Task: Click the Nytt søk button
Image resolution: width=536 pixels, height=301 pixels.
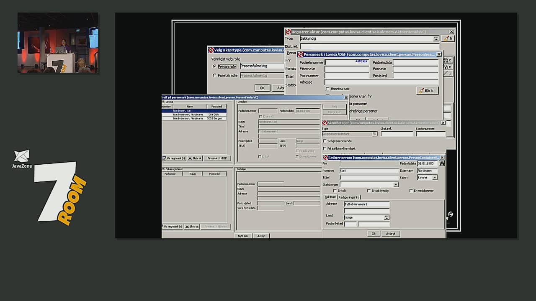Action: (x=243, y=236)
